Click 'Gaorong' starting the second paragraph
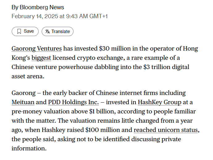213x160 pixels. point(23,93)
